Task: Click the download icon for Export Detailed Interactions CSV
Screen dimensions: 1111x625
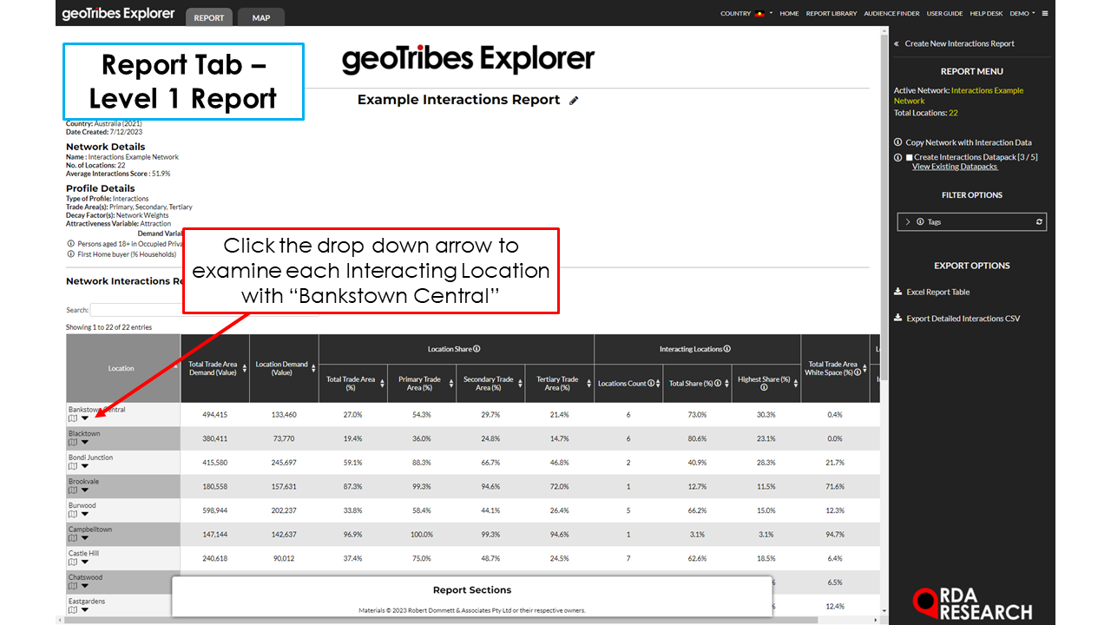Action: pos(898,319)
